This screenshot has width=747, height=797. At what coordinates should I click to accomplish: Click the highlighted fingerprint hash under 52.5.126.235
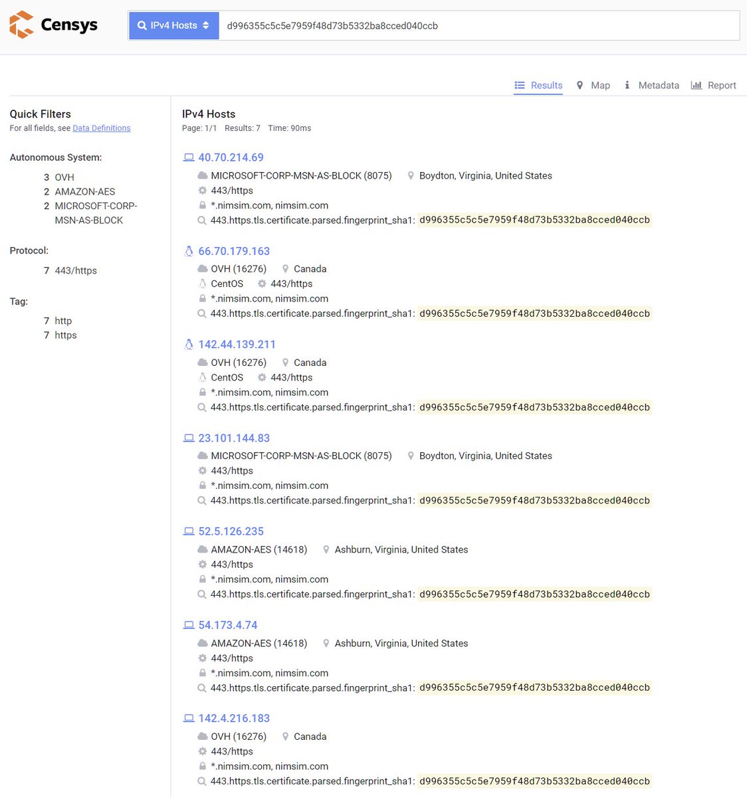tap(535, 594)
